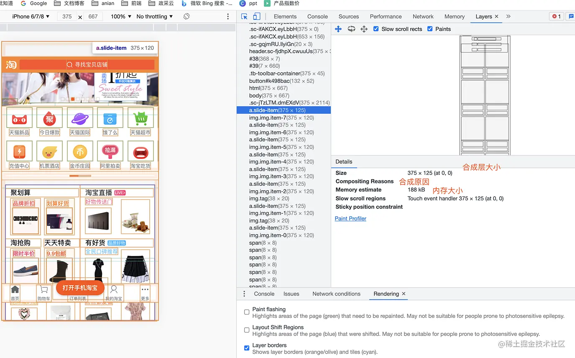Tap the 打开手机淘宝 button
Screen dimensions: 575x358
click(80, 288)
